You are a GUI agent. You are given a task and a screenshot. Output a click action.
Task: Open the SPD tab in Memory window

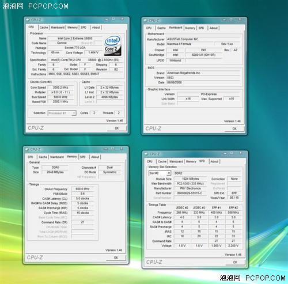(83, 157)
